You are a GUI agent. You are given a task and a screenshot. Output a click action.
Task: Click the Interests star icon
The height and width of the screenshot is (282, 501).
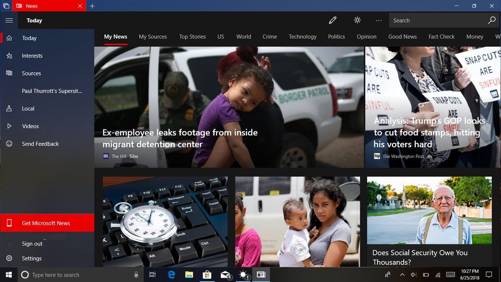[x=9, y=56]
